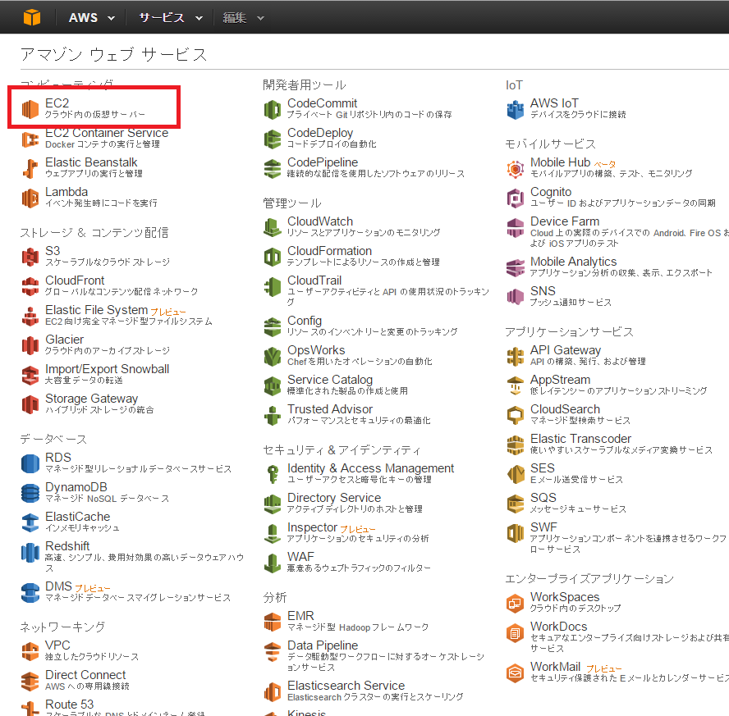The height and width of the screenshot is (716, 729).
Task: Click the WorkMail preview link
Action: click(x=556, y=667)
